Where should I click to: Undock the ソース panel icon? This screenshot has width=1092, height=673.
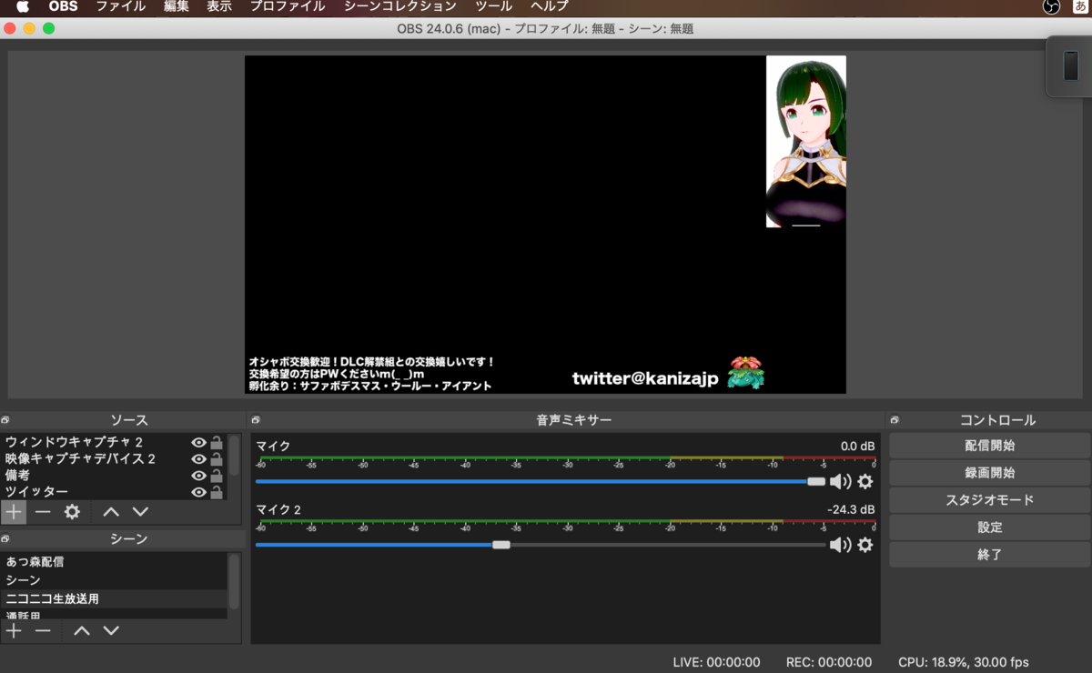(x=5, y=420)
